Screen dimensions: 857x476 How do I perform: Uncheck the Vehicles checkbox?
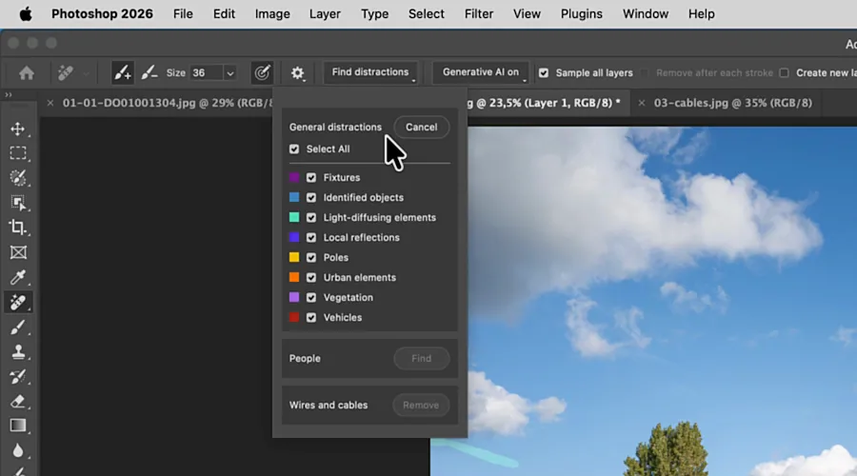[x=311, y=318]
